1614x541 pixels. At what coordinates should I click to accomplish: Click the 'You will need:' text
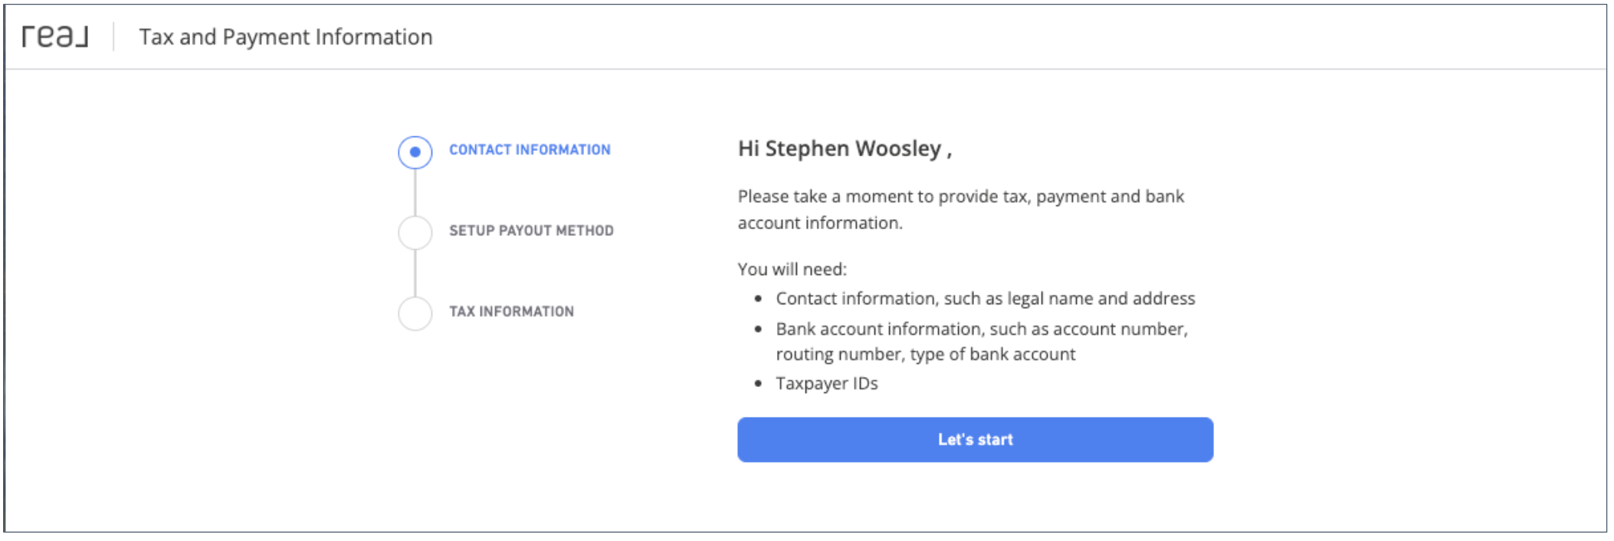coord(792,269)
